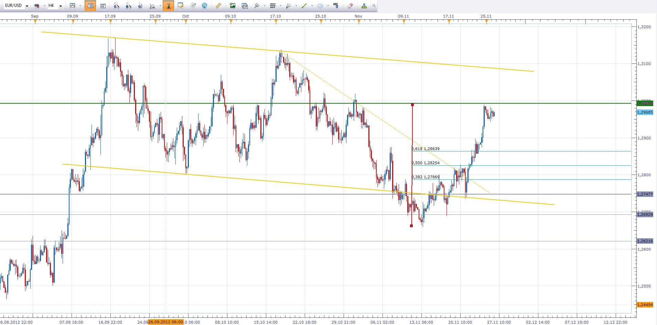Click the ABC text label tool

pos(336,6)
